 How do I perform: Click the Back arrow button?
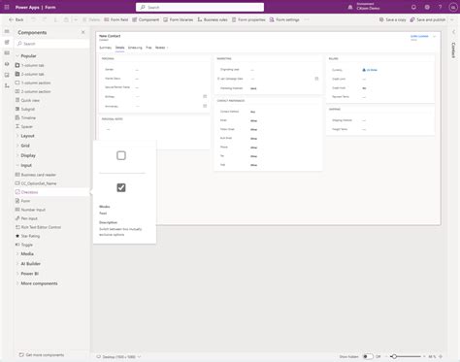pyautogui.click(x=16, y=19)
